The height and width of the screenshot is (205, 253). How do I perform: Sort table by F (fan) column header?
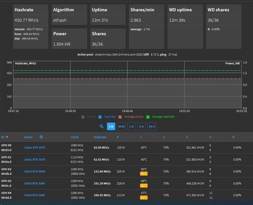click(x=164, y=137)
